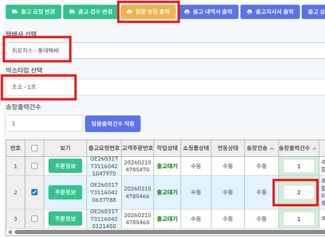Image resolution: width=325 pixels, height=237 pixels.
Task: Click the 작업상태 column header
Action: (167, 148)
